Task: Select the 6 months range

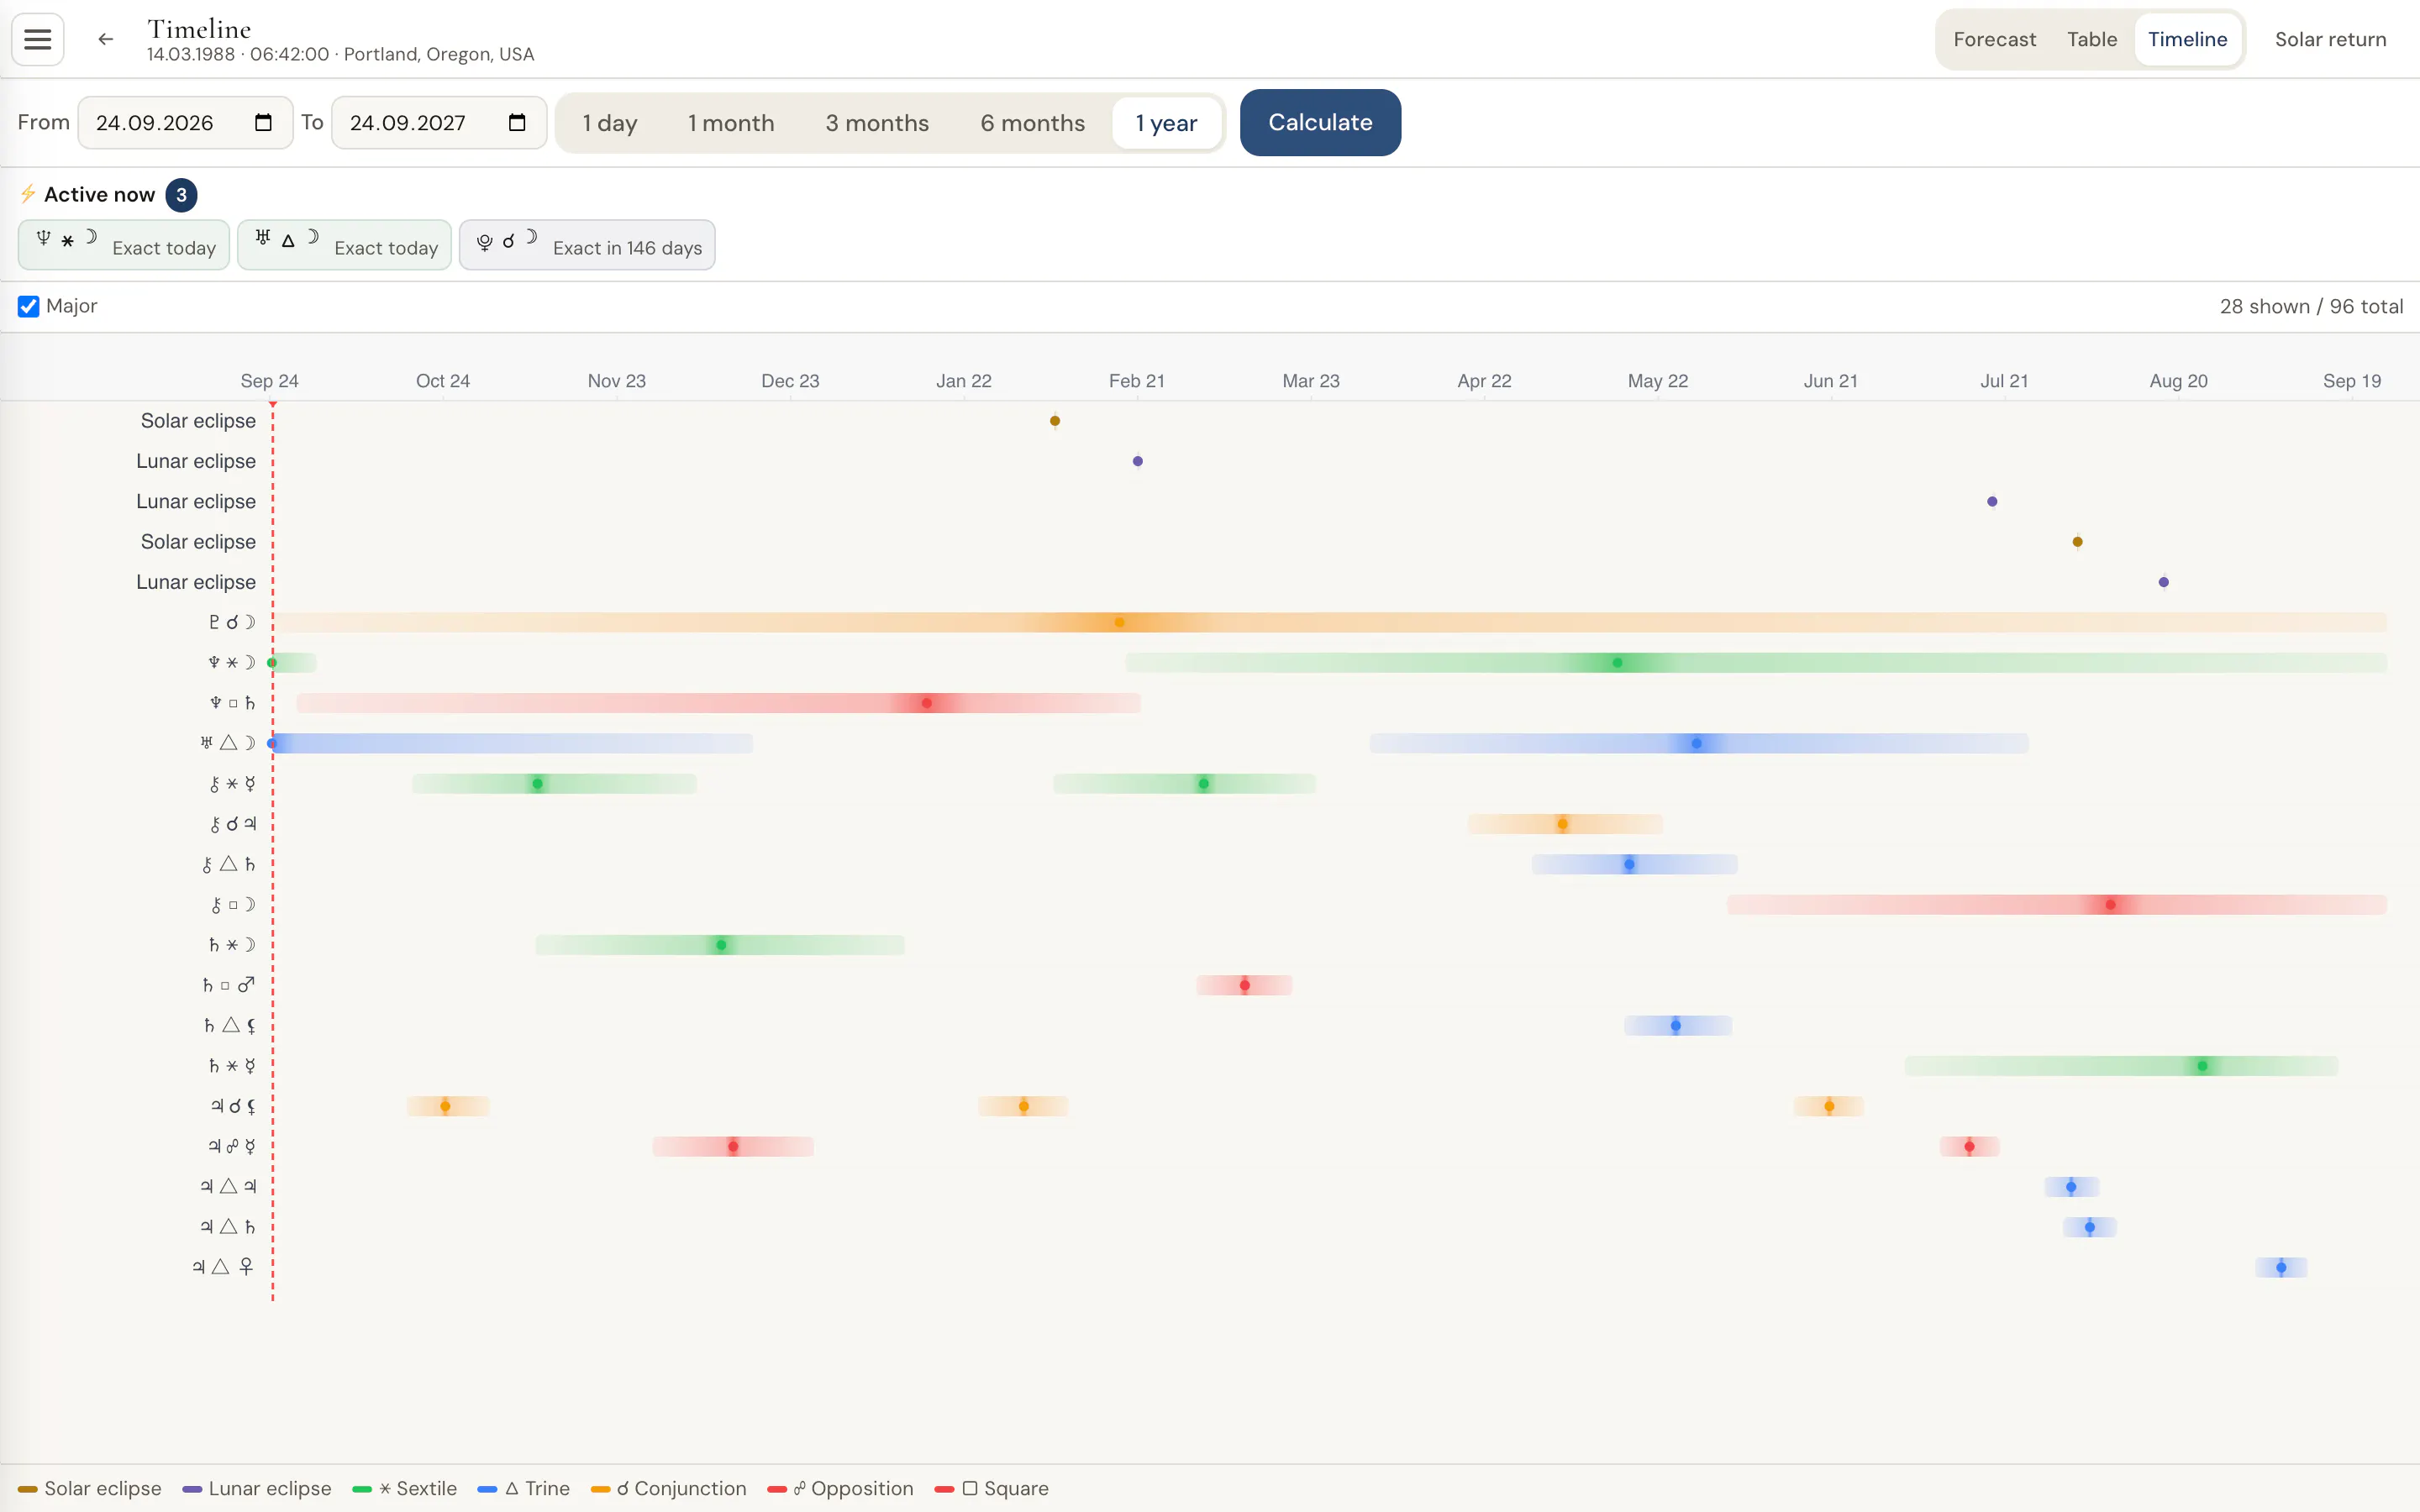Action: pyautogui.click(x=1032, y=122)
